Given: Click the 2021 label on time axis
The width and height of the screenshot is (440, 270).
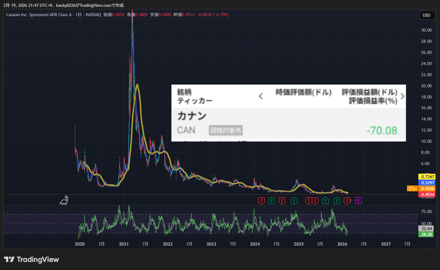Looking at the screenshot, I should coord(124,244).
